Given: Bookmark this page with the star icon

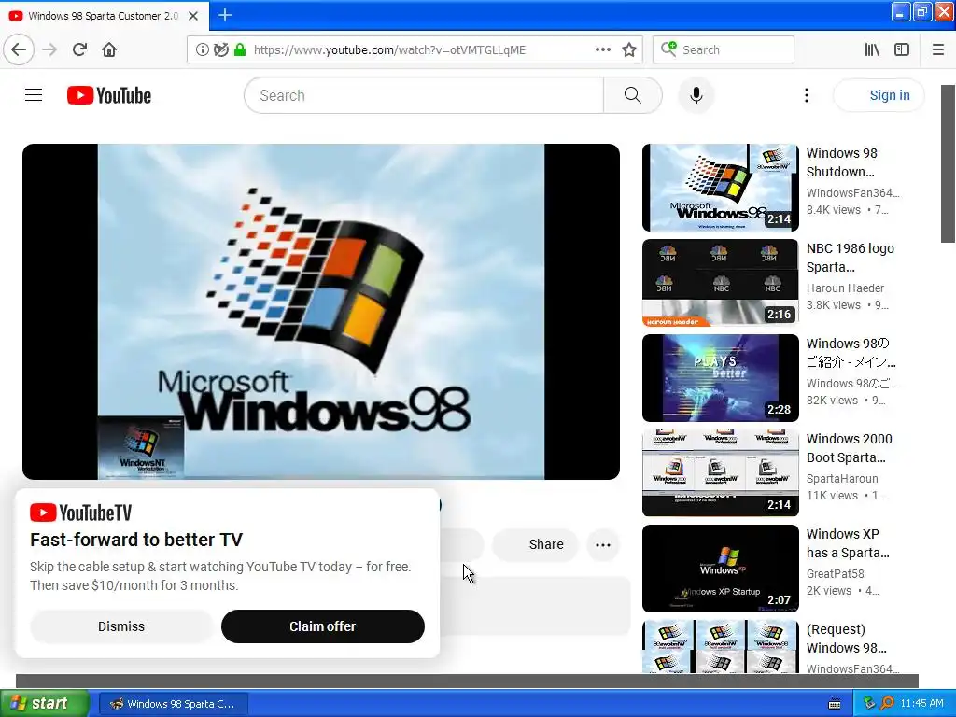Looking at the screenshot, I should click(629, 50).
